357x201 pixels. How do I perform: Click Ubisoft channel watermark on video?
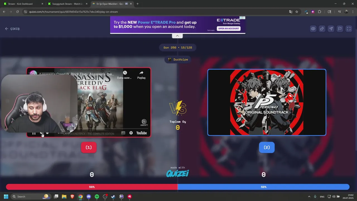point(144,123)
